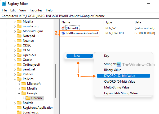The image size is (159, 114).
Task: Click the registry path address bar
Action: point(79,16)
